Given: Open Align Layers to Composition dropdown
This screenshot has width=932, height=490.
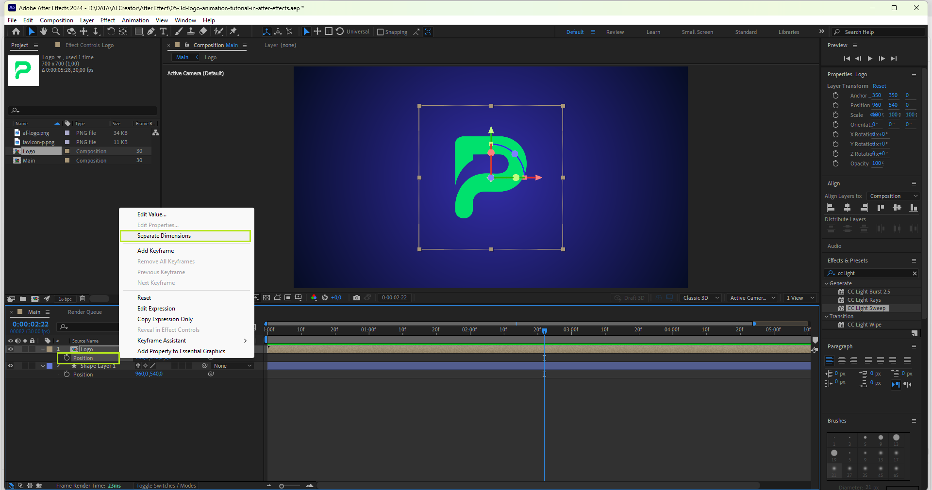Looking at the screenshot, I should [893, 196].
